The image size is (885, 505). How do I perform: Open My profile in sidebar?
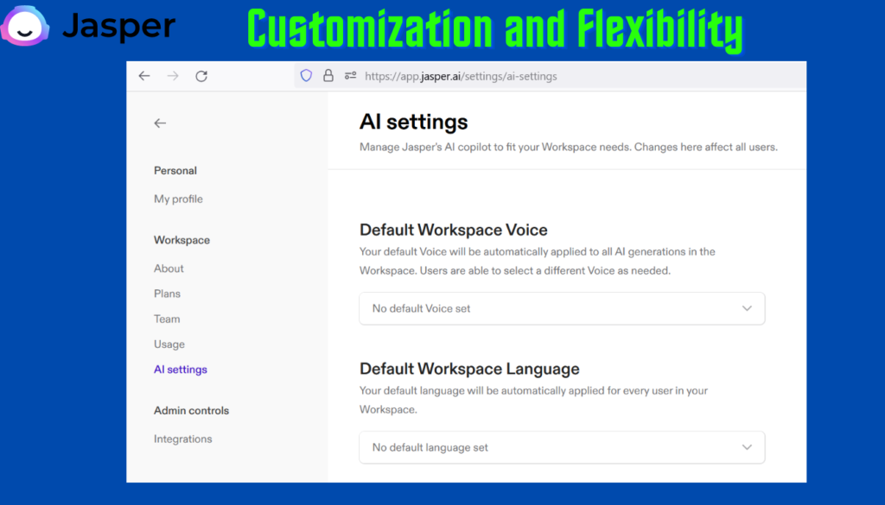point(178,199)
